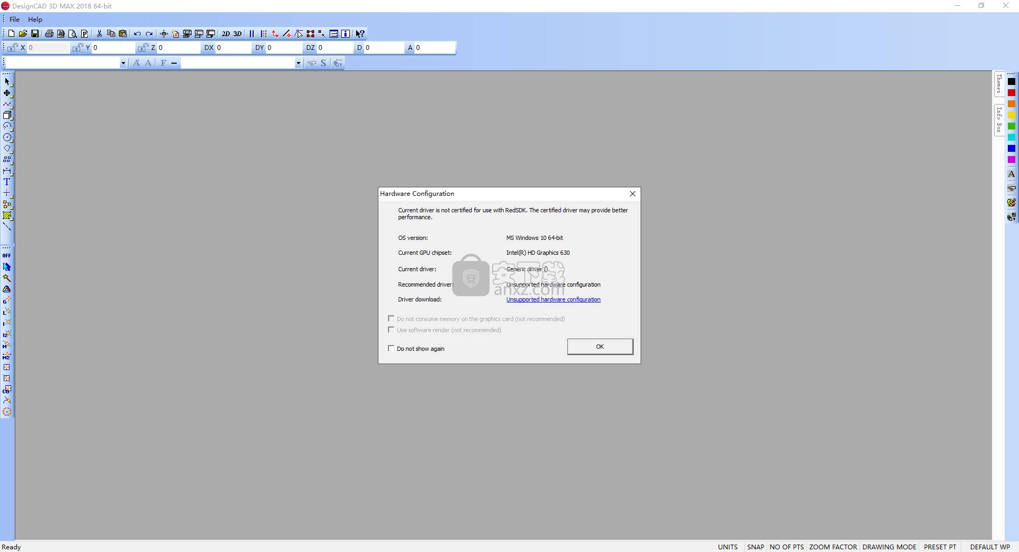The width and height of the screenshot is (1019, 552).
Task: Activate the Gravity snap G icon
Action: click(x=6, y=300)
